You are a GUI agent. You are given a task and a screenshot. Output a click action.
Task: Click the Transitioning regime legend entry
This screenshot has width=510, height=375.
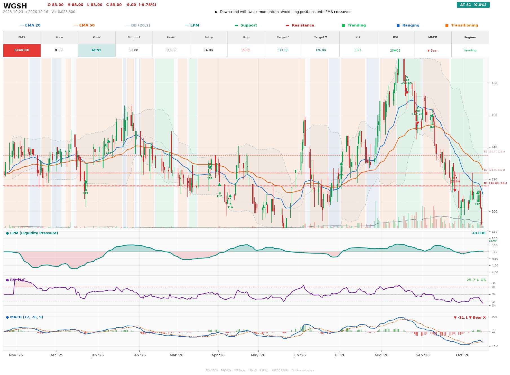point(462,25)
